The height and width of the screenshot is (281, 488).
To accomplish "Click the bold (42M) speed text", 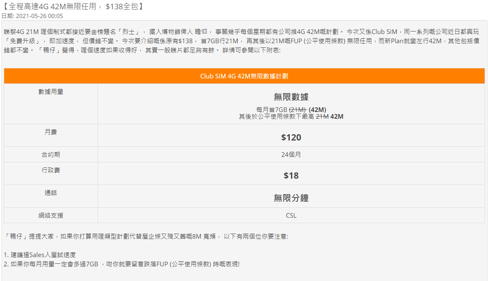I will click(317, 110).
